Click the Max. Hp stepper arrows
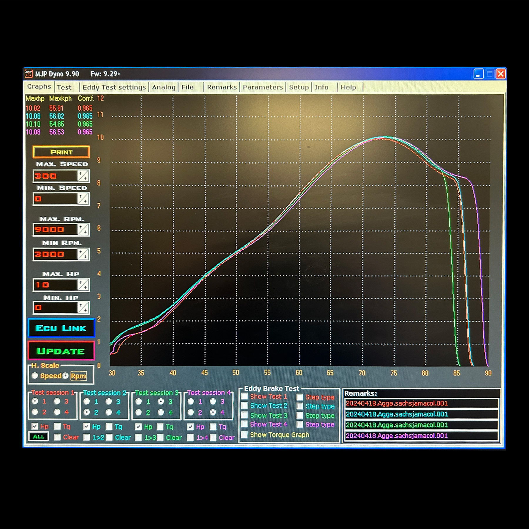 pos(83,285)
